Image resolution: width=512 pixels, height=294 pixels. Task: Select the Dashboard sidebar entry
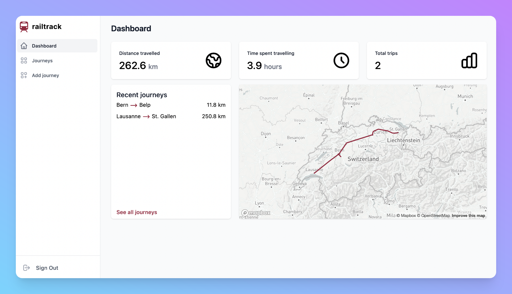44,46
